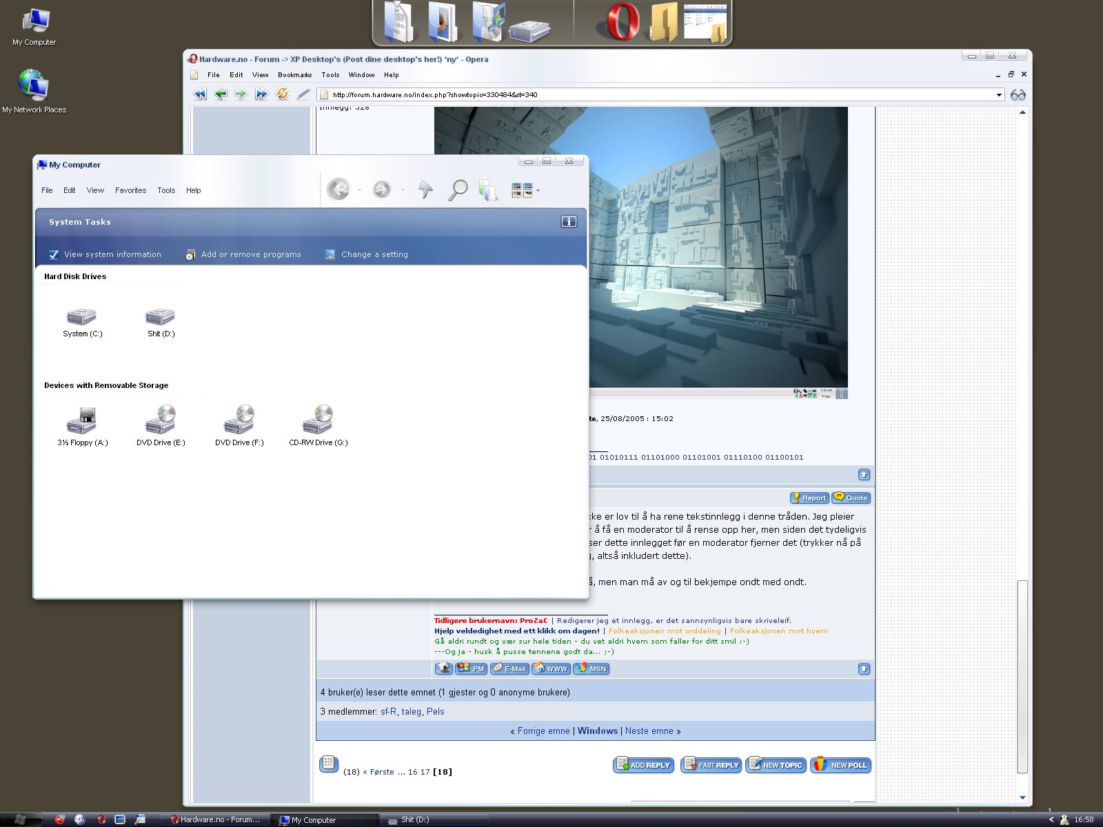1103x827 pixels.
Task: Click NEW TOPIC button
Action: [x=776, y=765]
